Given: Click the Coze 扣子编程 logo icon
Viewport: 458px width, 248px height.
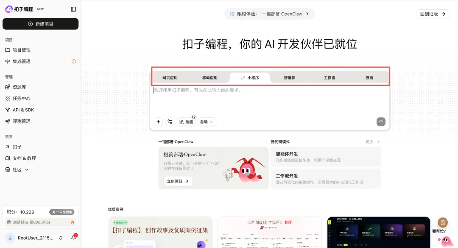Looking at the screenshot, I should 9,9.
